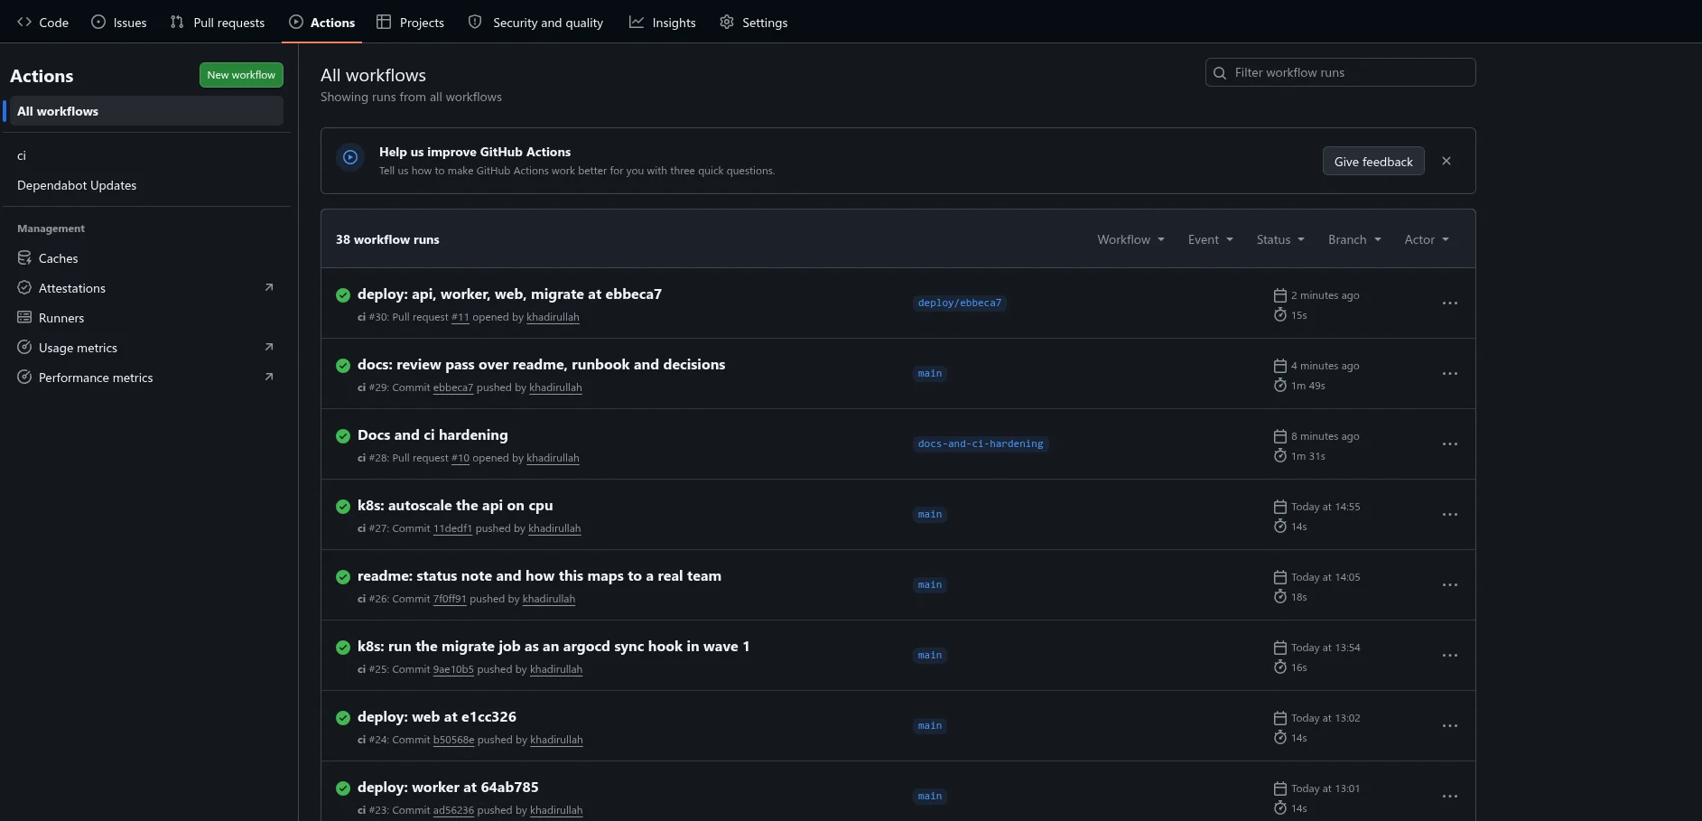Click the deploy/ebbeca7 branch label
This screenshot has height=821, width=1702.
click(960, 303)
